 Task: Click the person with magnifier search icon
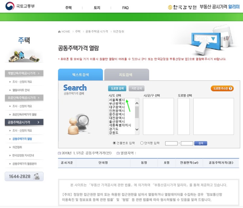[78, 124]
